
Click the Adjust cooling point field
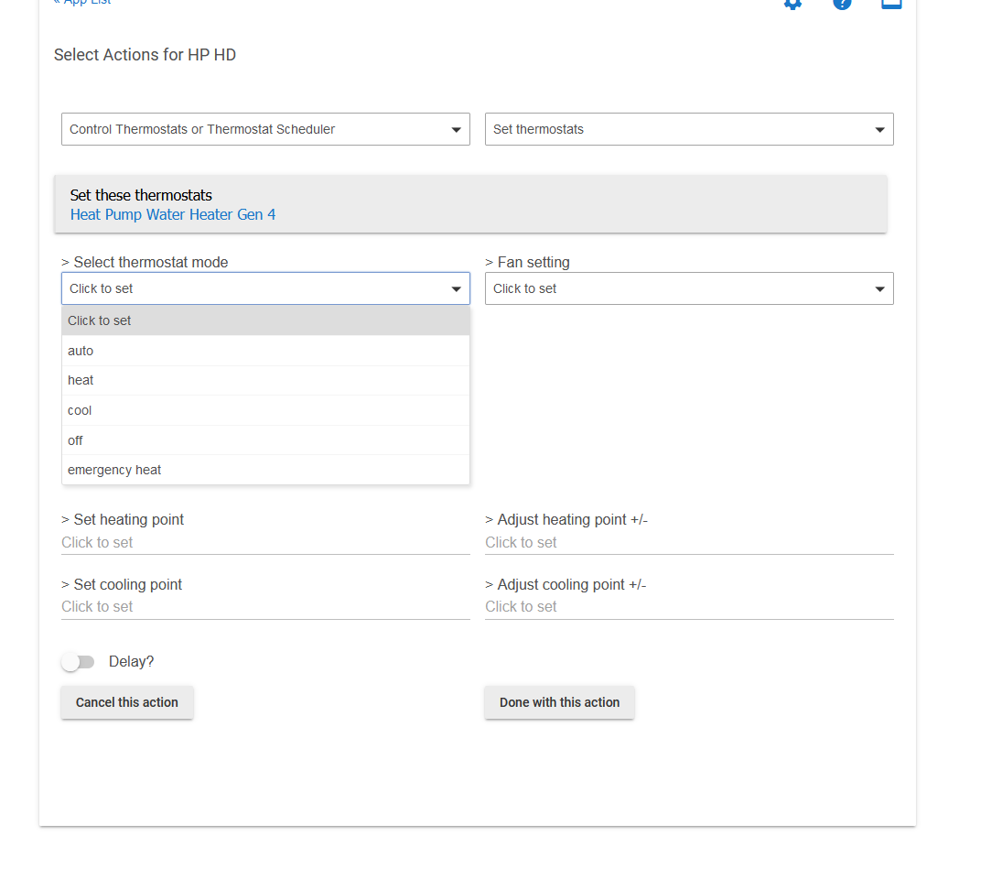[x=689, y=607]
